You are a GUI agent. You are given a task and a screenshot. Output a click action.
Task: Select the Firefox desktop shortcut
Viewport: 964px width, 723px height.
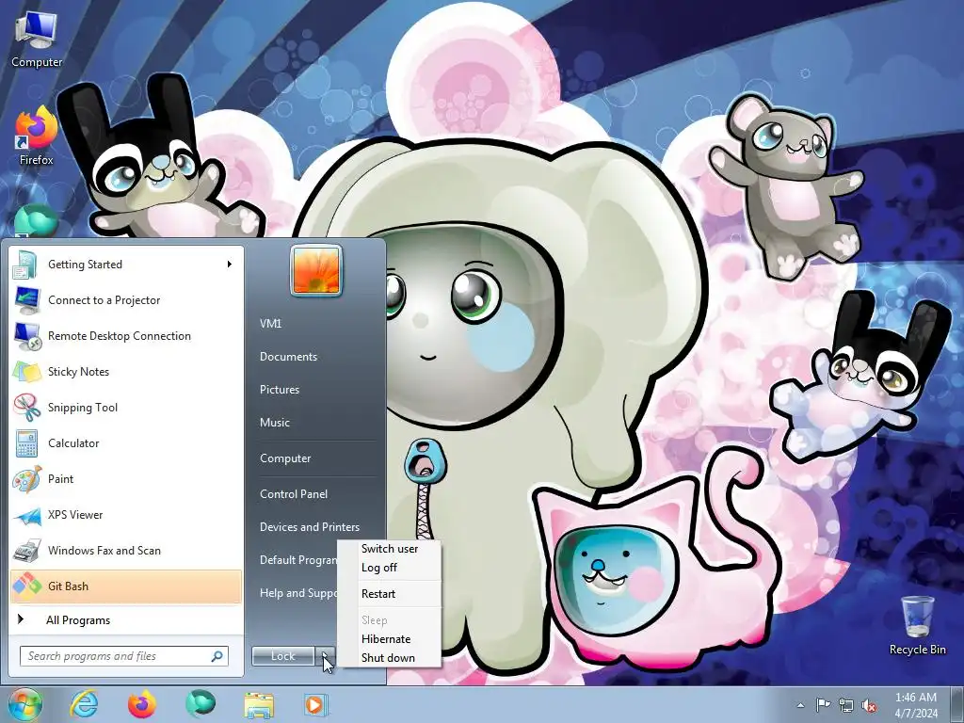click(x=37, y=137)
